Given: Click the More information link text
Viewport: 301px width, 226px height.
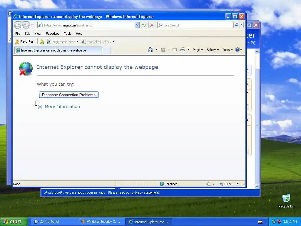Looking at the screenshot, I should pos(62,107).
